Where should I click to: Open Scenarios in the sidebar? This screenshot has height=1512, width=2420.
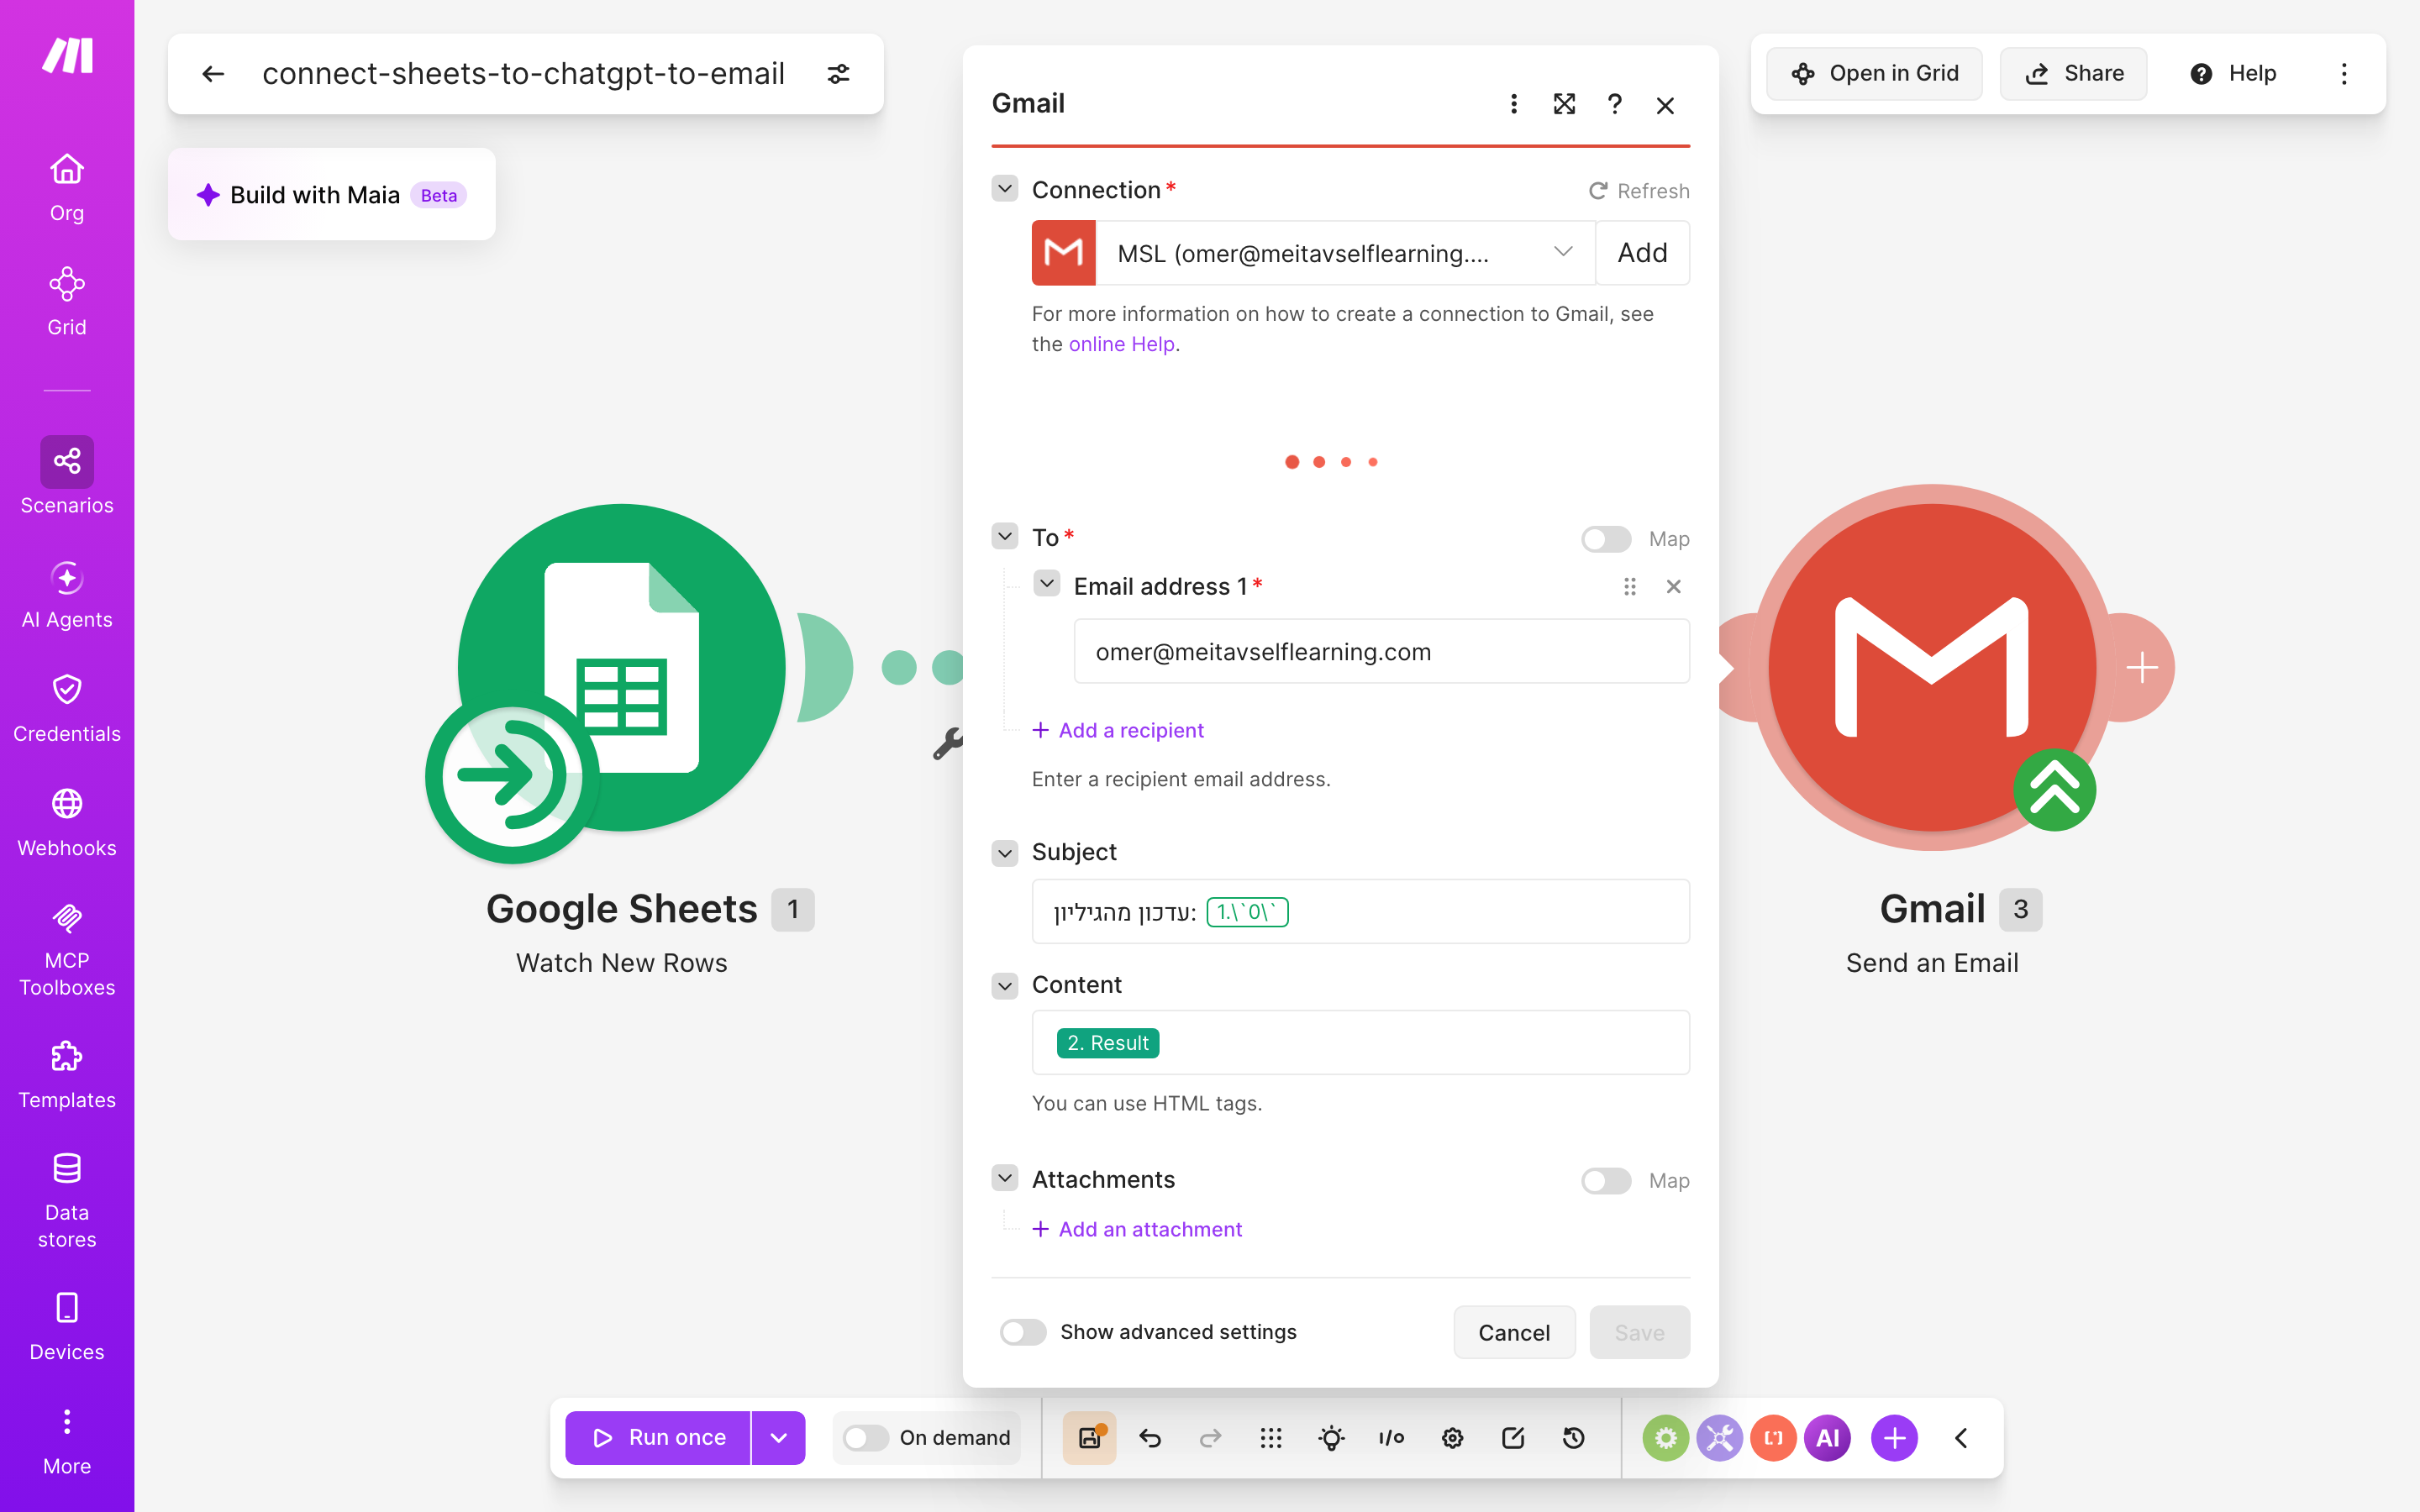click(67, 477)
